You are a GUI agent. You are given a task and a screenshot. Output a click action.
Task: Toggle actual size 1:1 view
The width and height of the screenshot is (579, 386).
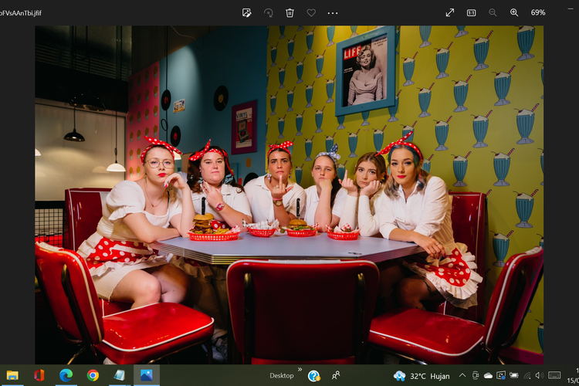pos(471,12)
